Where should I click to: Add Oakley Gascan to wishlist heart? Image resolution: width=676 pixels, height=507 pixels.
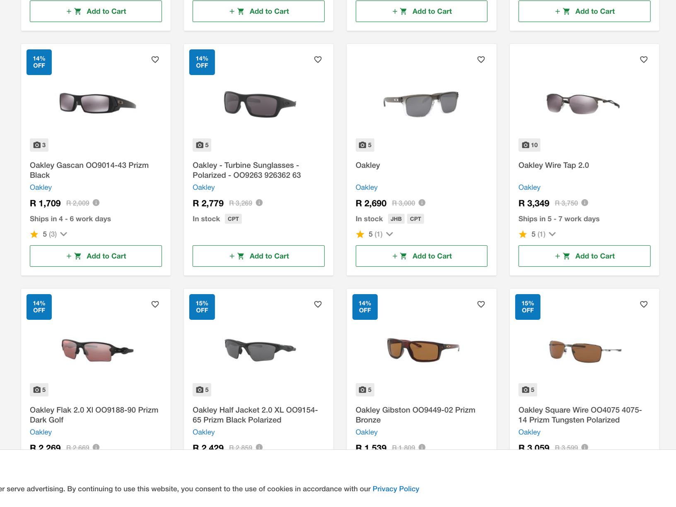tap(155, 60)
